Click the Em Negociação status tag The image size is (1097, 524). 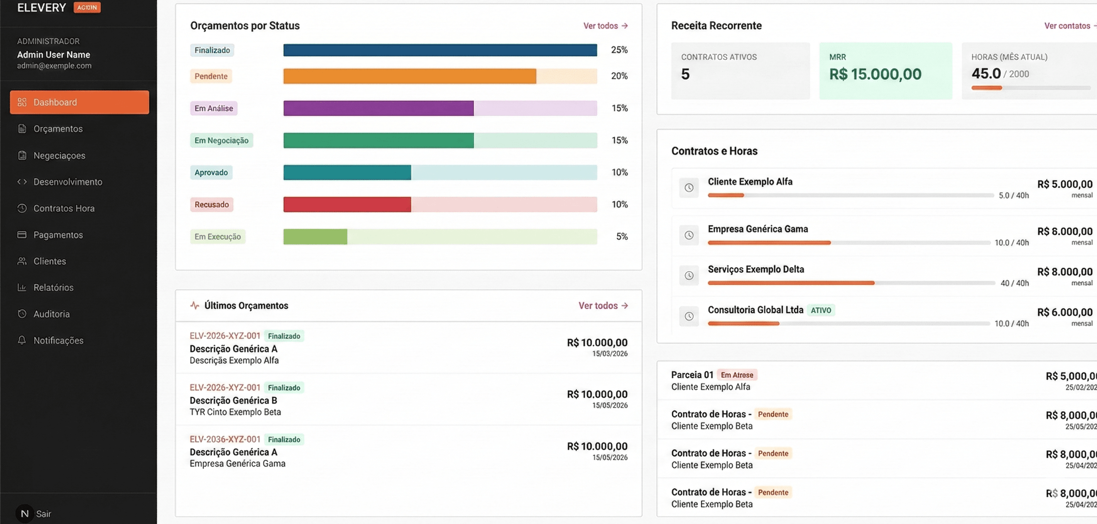click(221, 140)
